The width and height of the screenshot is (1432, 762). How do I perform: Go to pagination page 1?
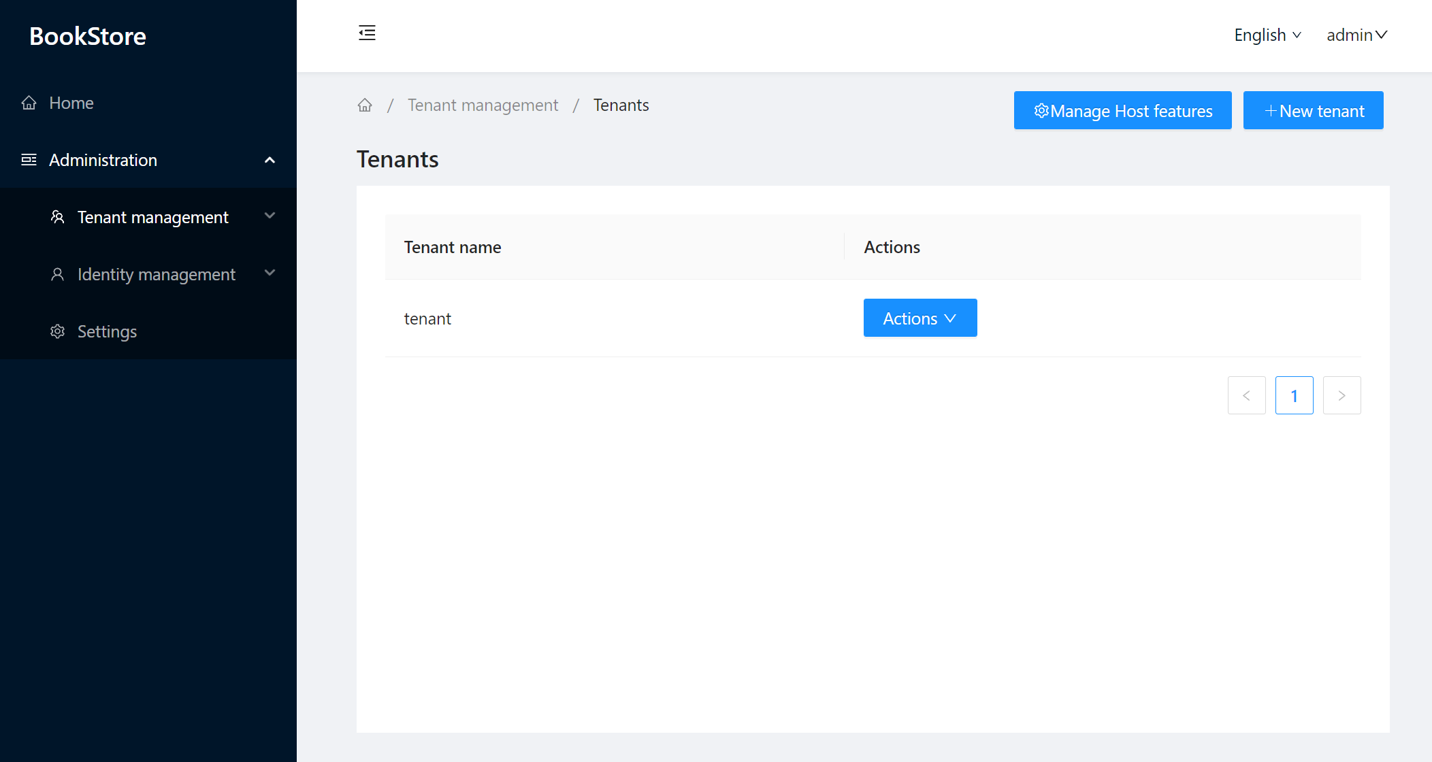[x=1294, y=395]
